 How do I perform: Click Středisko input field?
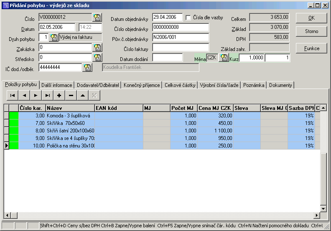[65, 57]
